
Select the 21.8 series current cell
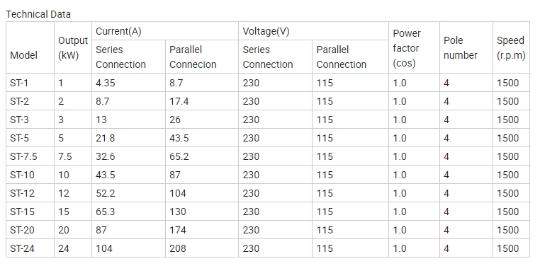(x=128, y=138)
